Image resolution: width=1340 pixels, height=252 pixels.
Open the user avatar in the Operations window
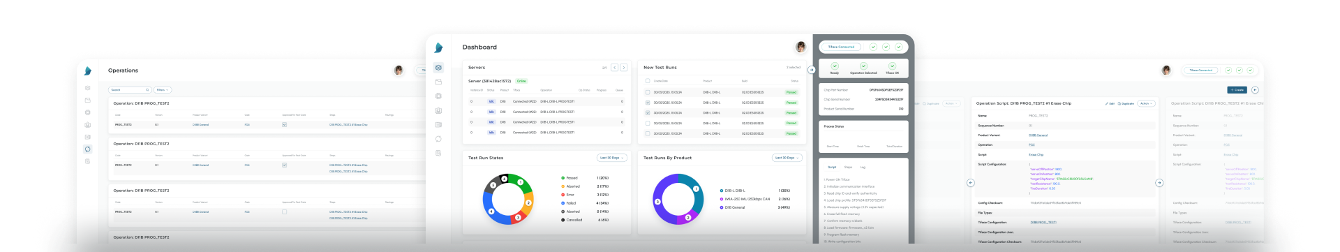(x=399, y=71)
